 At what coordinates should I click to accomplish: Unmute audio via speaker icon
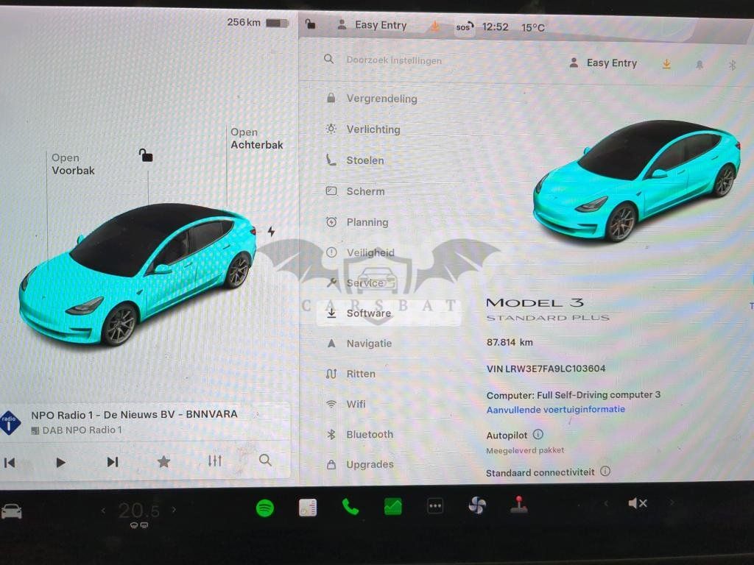tap(638, 503)
